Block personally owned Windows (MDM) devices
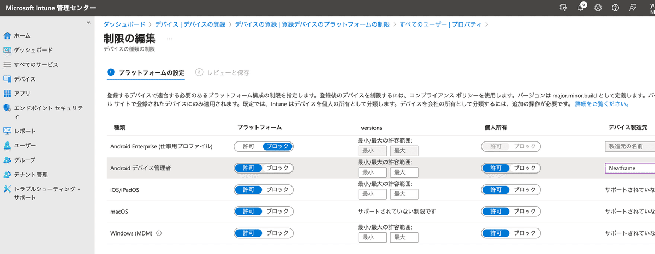 click(525, 233)
